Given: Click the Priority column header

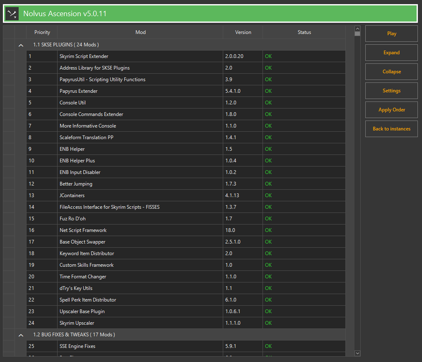Looking at the screenshot, I should pos(42,32).
